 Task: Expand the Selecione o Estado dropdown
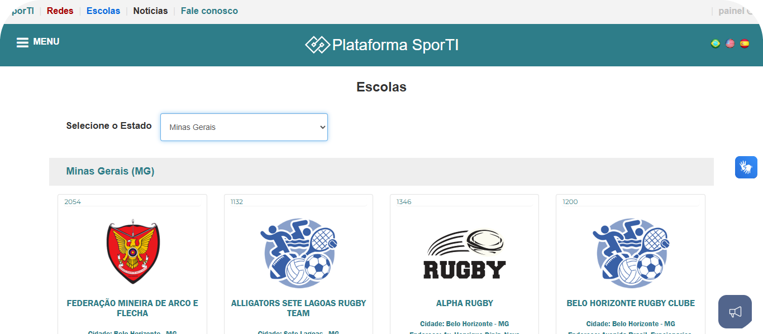coord(244,127)
